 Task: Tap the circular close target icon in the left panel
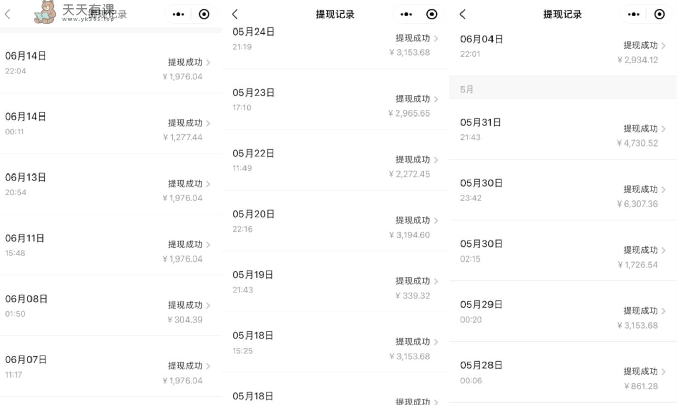click(204, 14)
